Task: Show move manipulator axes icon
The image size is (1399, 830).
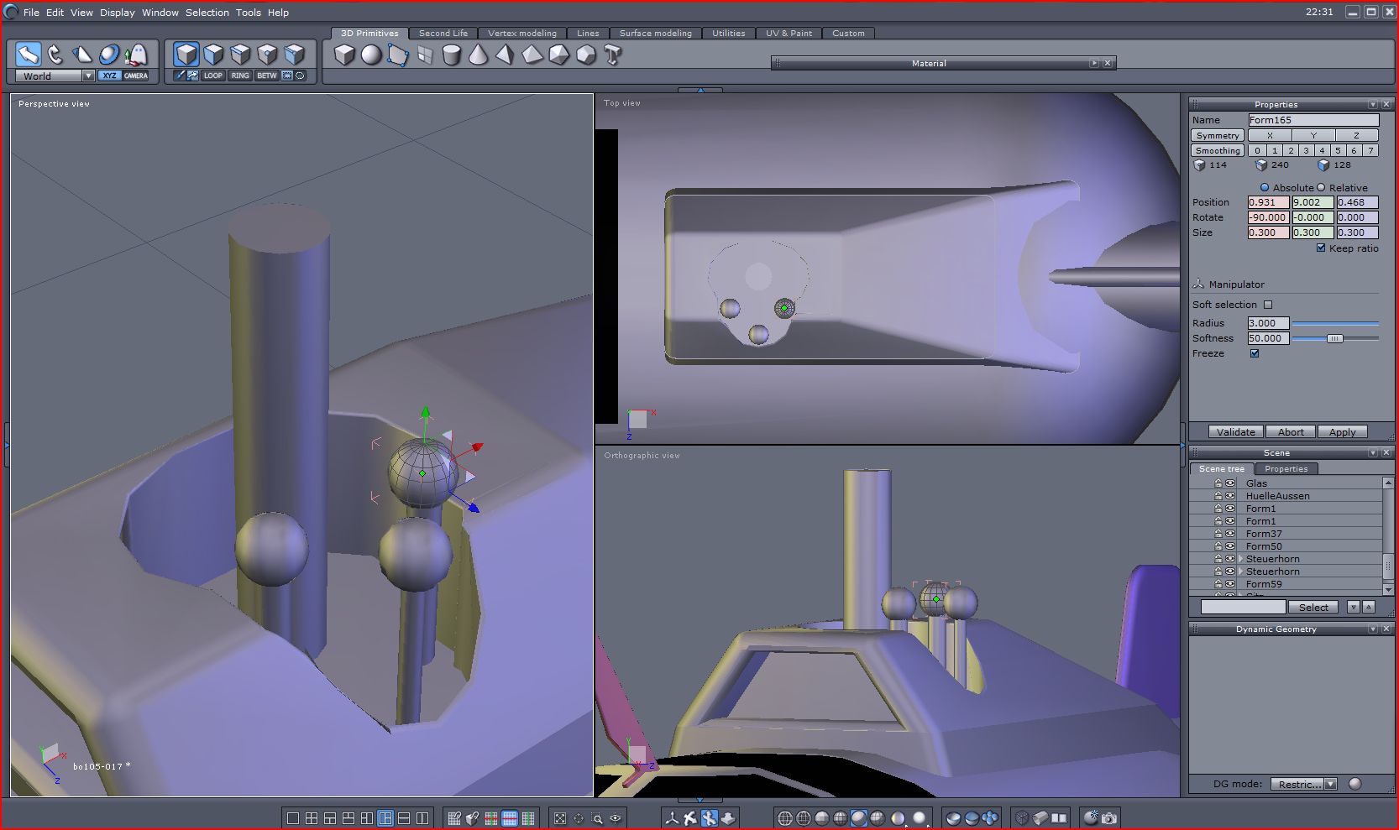Action: [x=672, y=818]
